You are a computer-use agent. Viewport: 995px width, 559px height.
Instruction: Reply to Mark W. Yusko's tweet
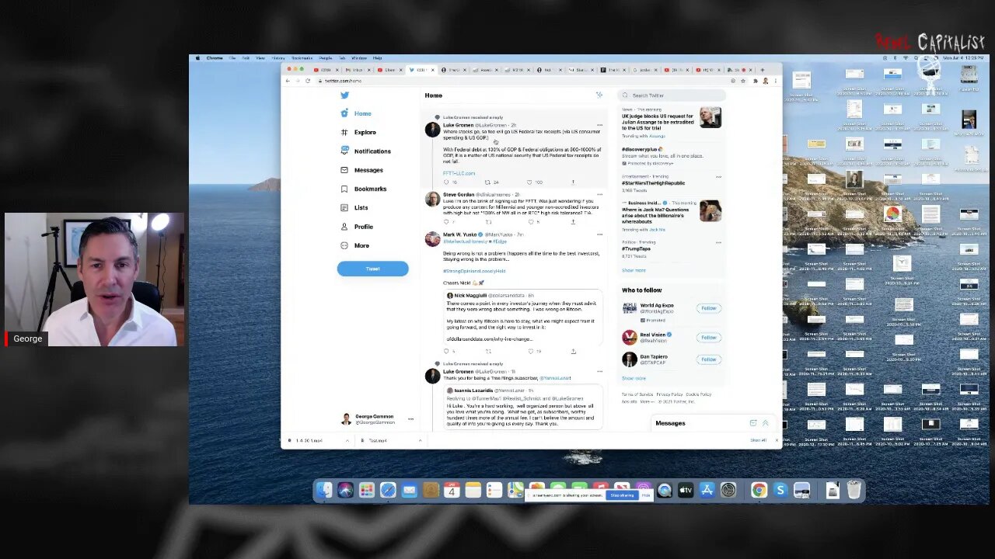point(446,351)
